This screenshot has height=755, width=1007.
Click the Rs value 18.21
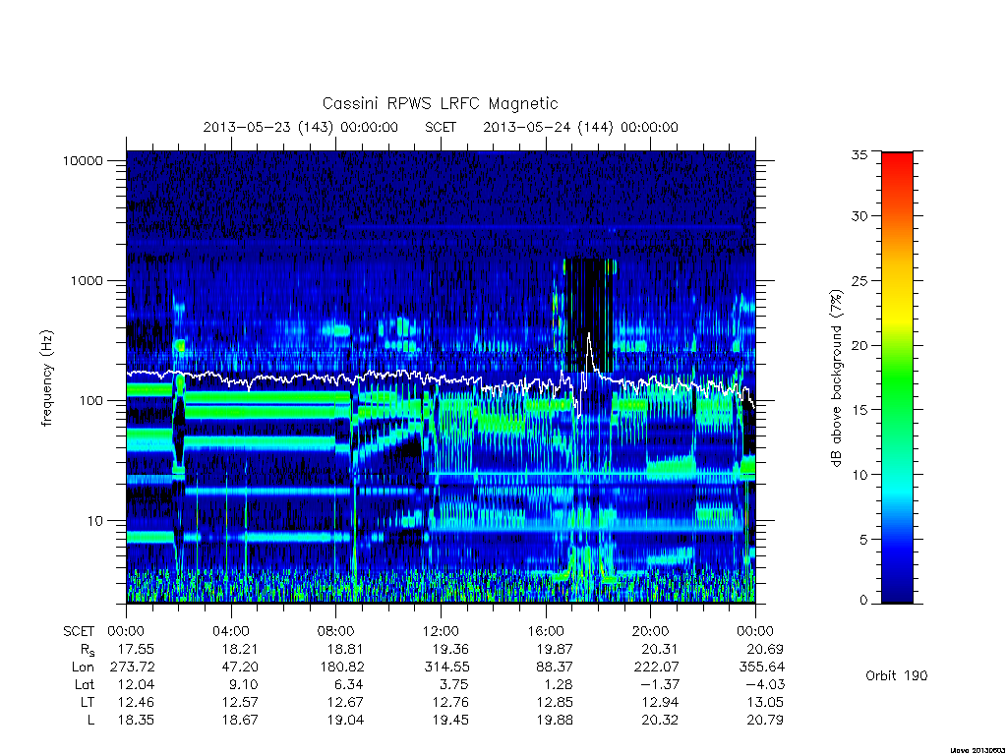[x=240, y=650]
